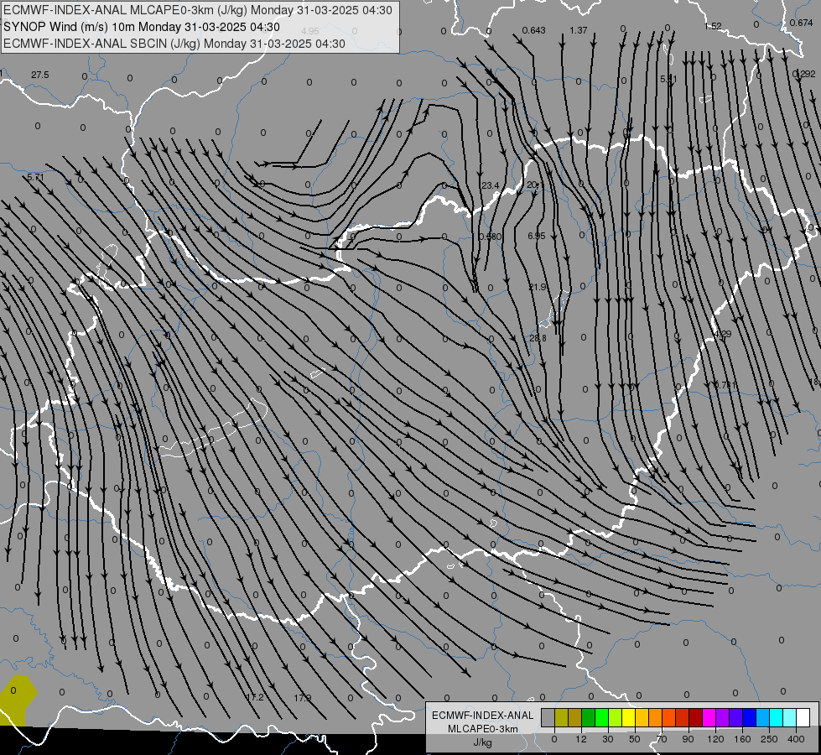Click the map value '0.292'
821x755 pixels.
804,74
